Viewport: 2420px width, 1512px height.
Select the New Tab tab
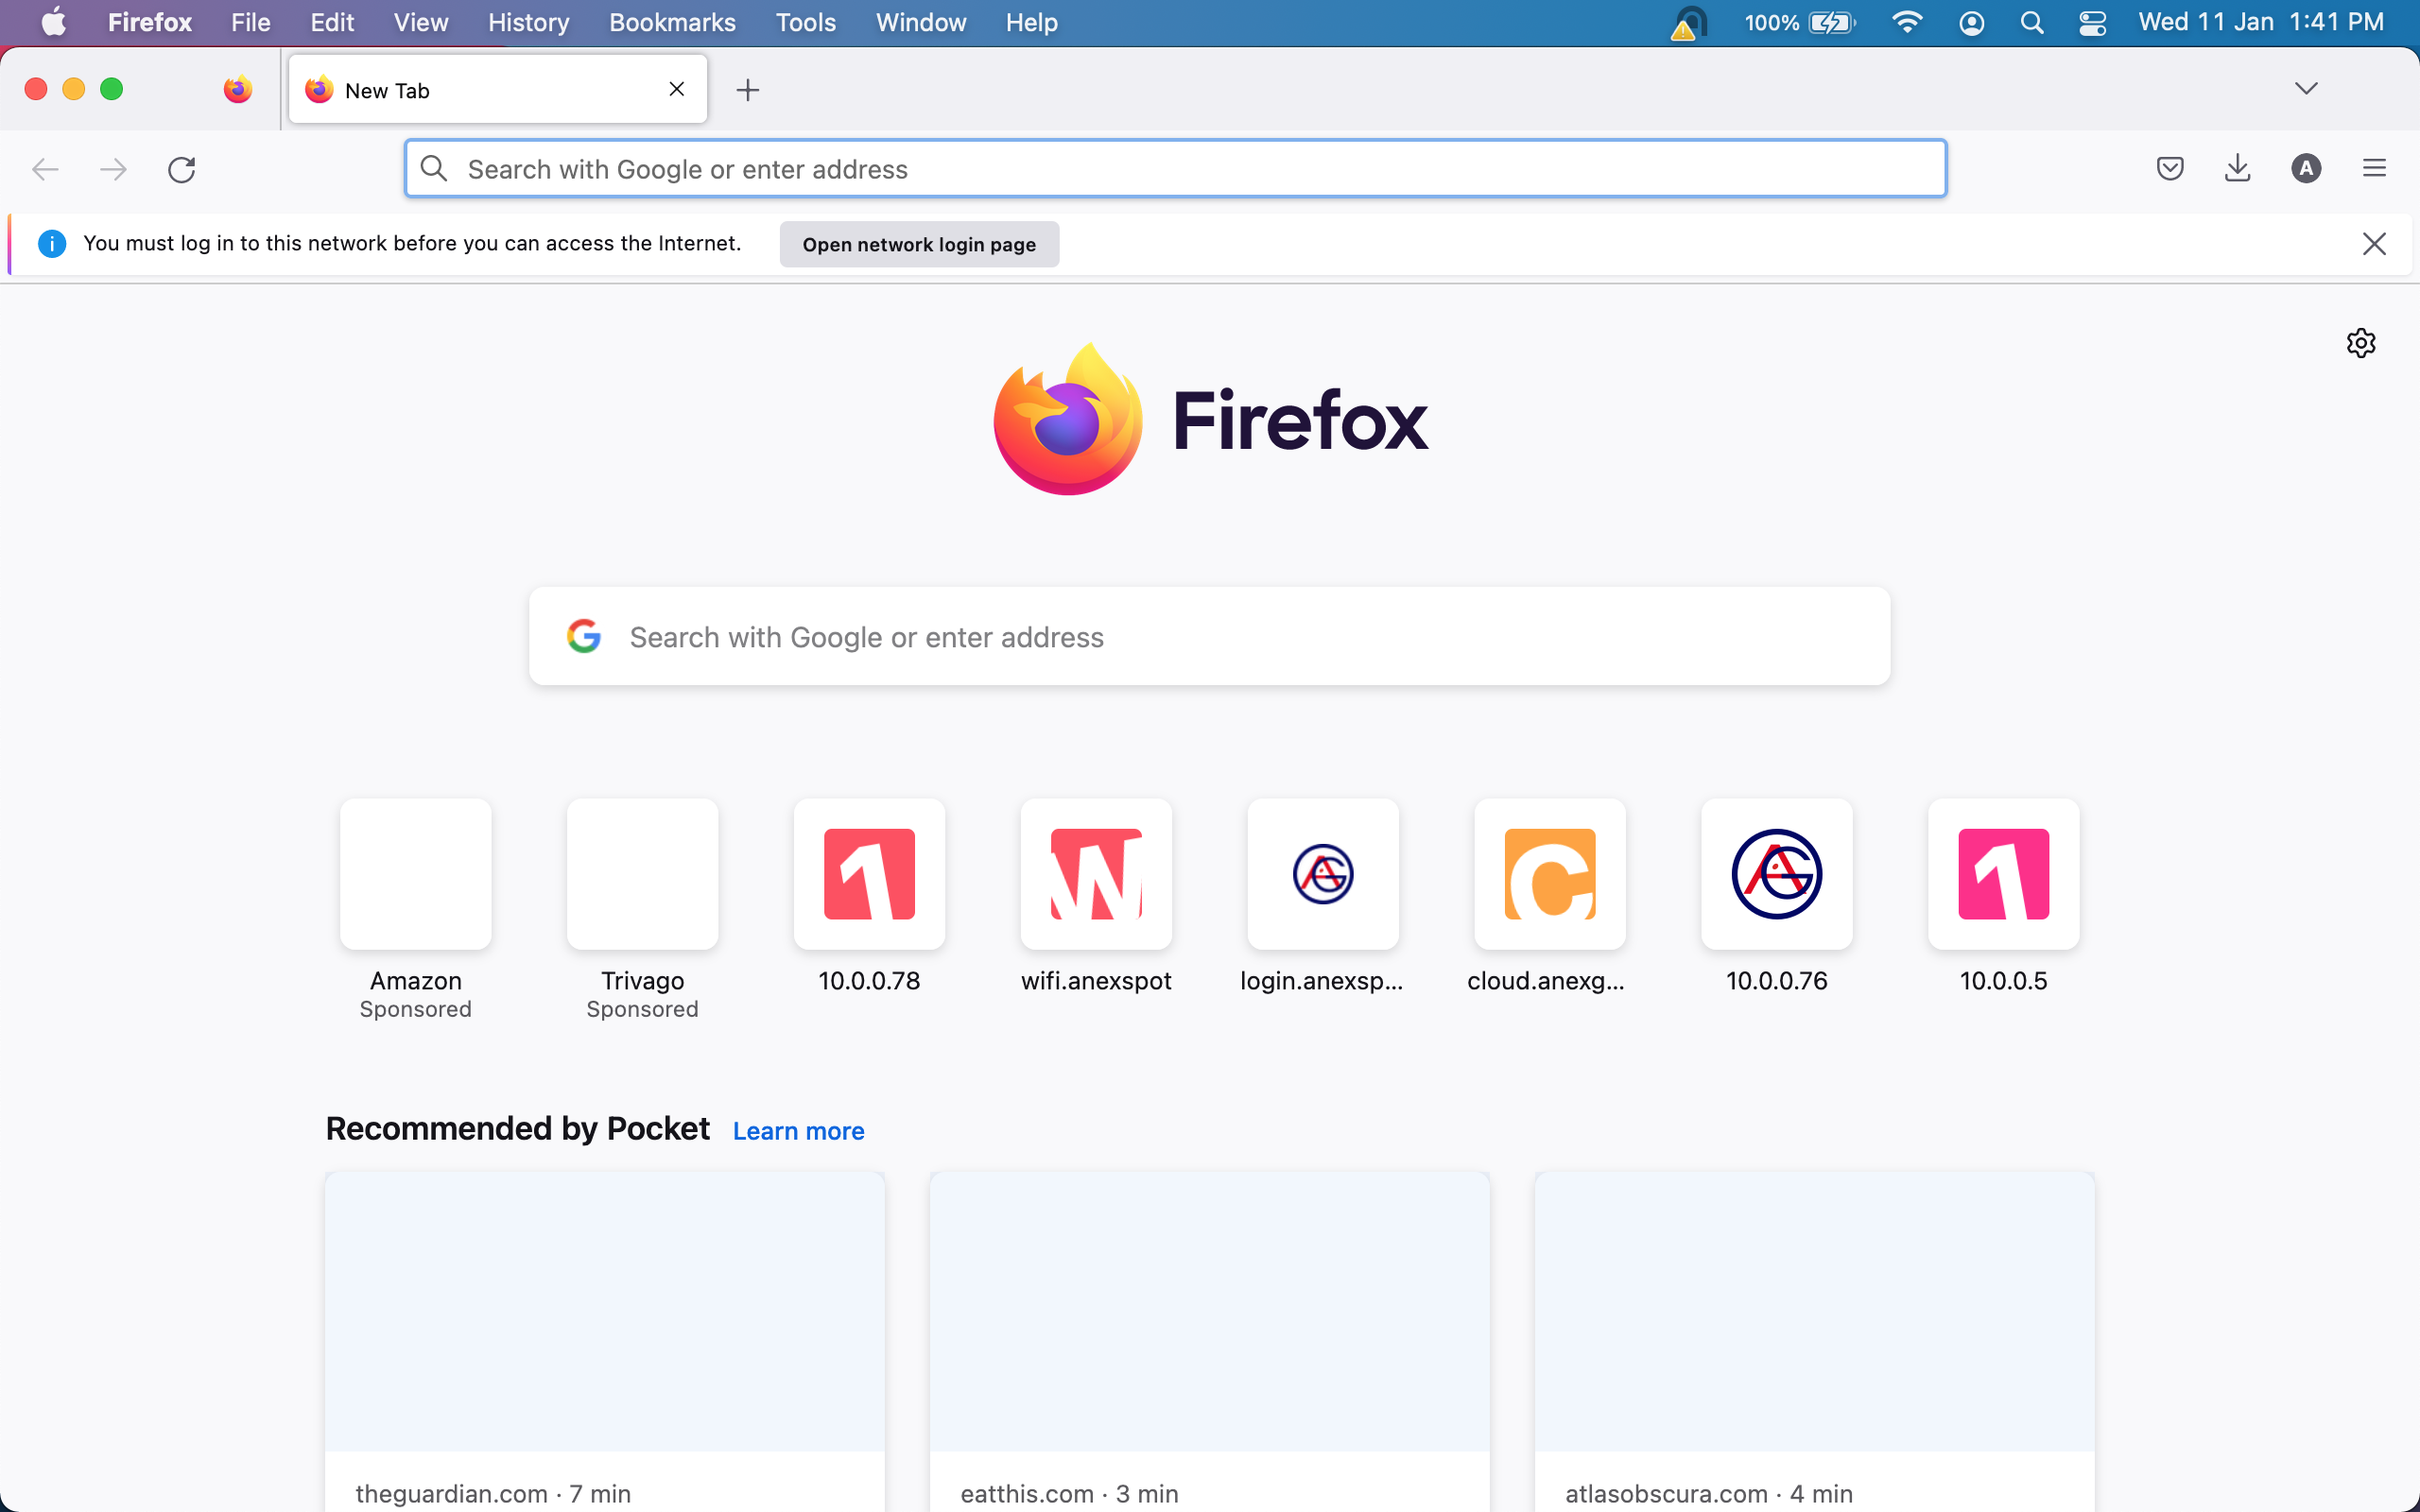pos(480,90)
